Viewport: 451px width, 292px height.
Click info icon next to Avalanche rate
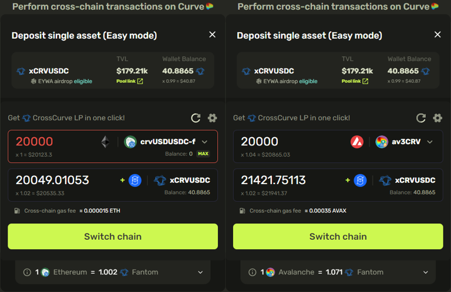[253, 272]
